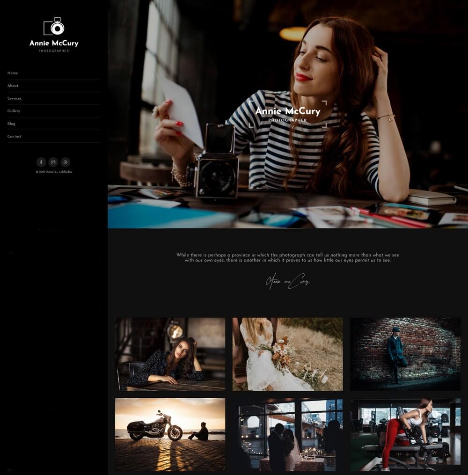
Task: Click the Annie McCury hero title overlay
Action: pos(287,111)
